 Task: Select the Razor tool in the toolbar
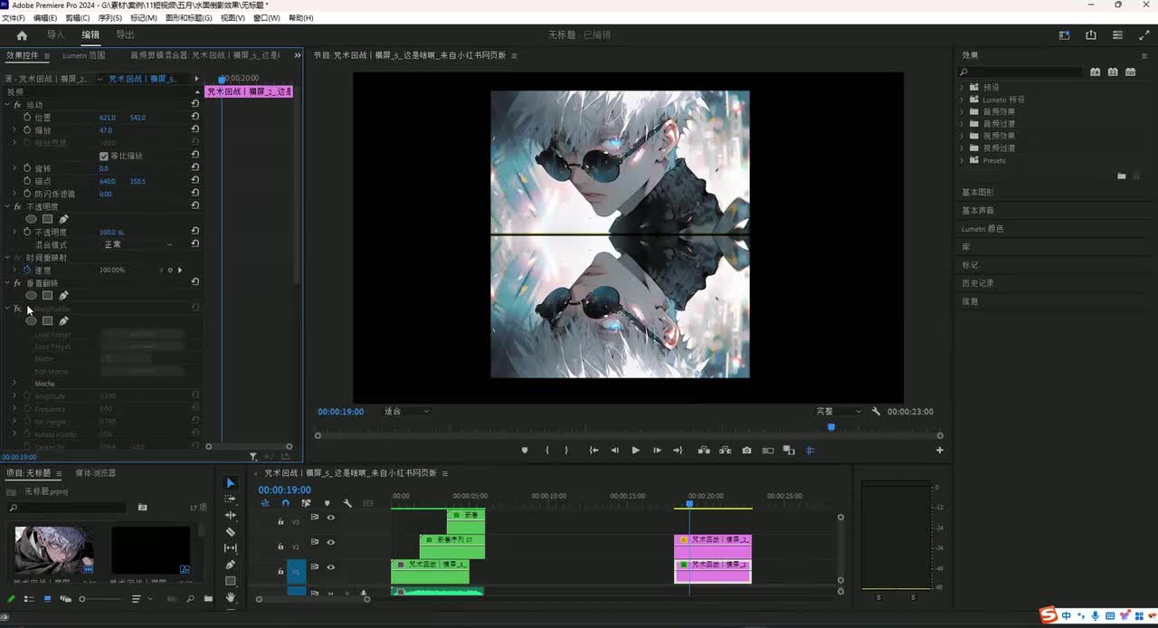230,532
